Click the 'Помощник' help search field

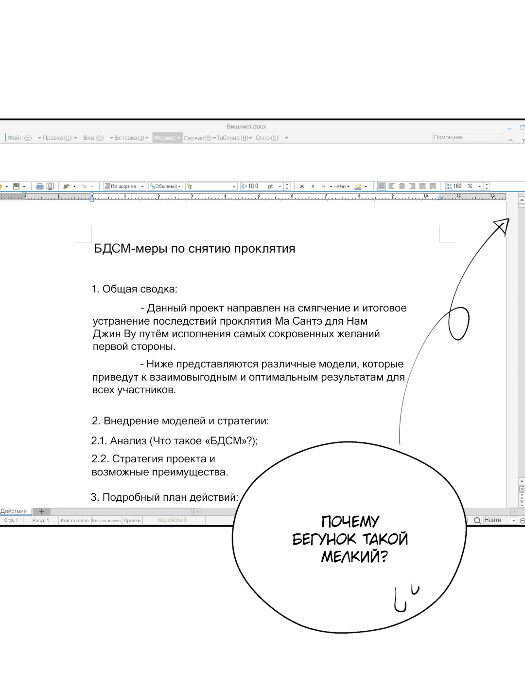point(467,138)
